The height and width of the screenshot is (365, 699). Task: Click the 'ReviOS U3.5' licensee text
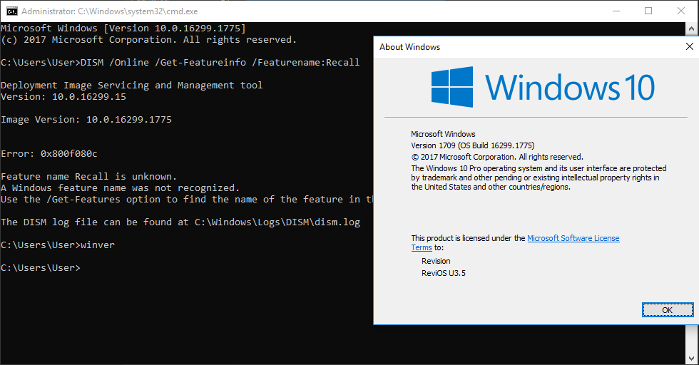click(444, 273)
